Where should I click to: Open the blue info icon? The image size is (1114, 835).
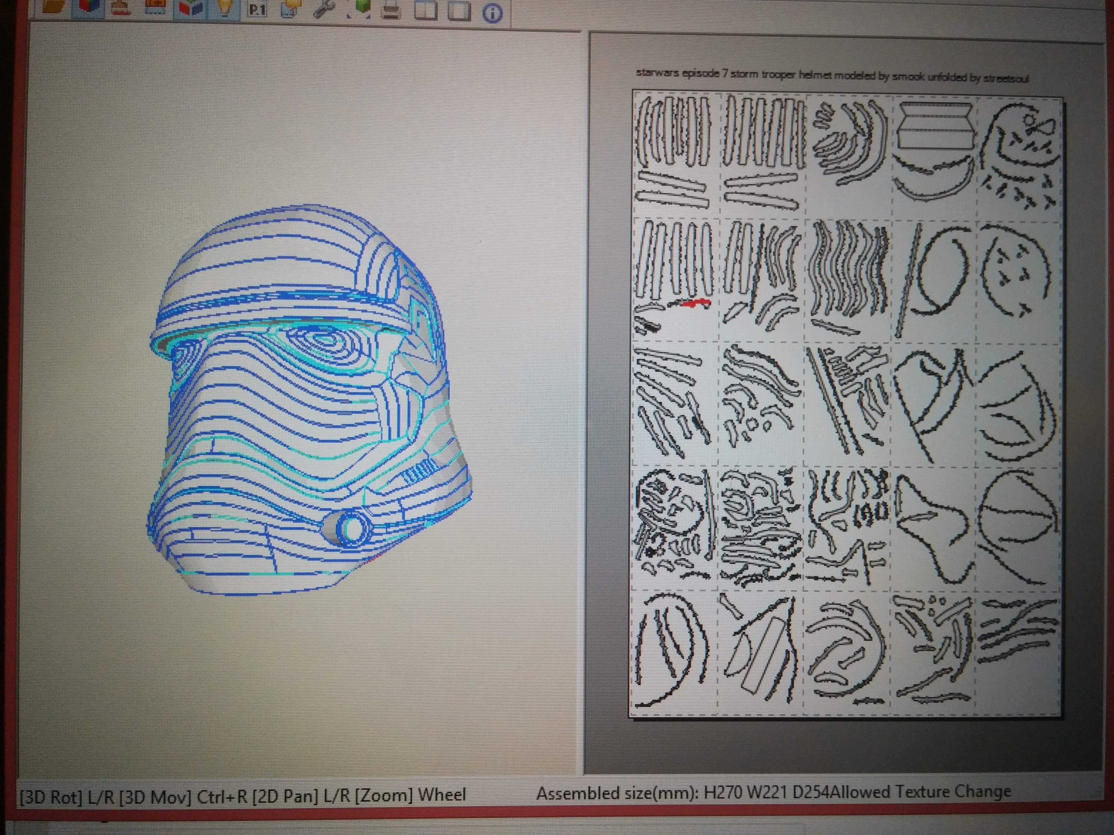pos(493,13)
